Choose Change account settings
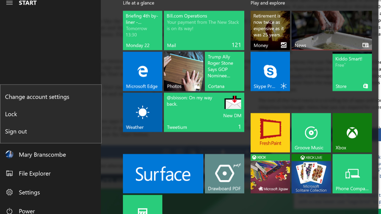This screenshot has width=381, height=214. (x=37, y=97)
